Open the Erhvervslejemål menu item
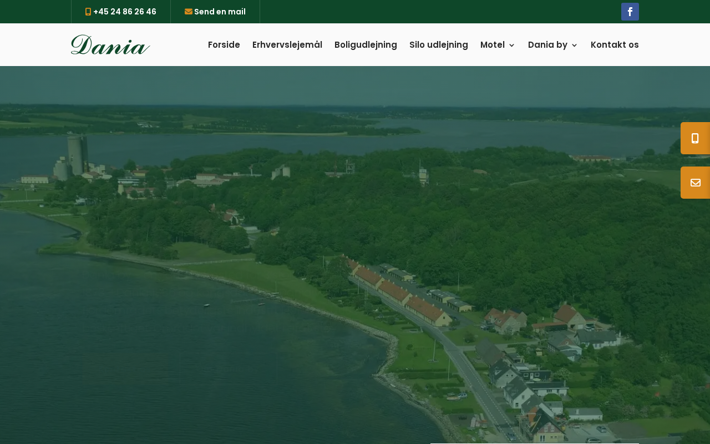710x444 pixels. coord(287,45)
